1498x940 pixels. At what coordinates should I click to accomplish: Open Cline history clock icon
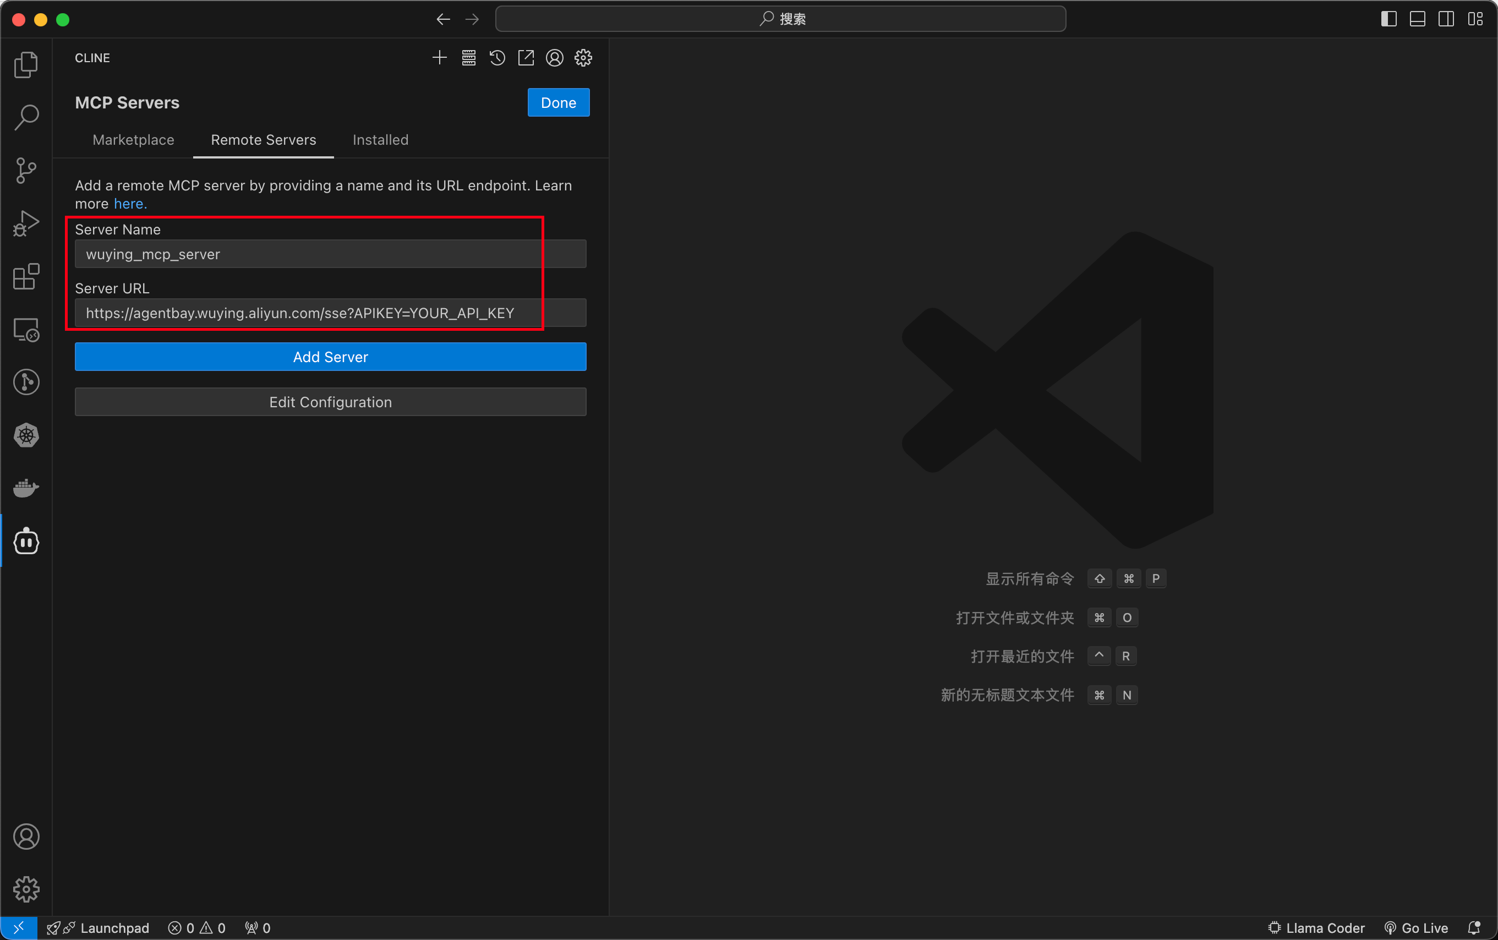click(497, 58)
